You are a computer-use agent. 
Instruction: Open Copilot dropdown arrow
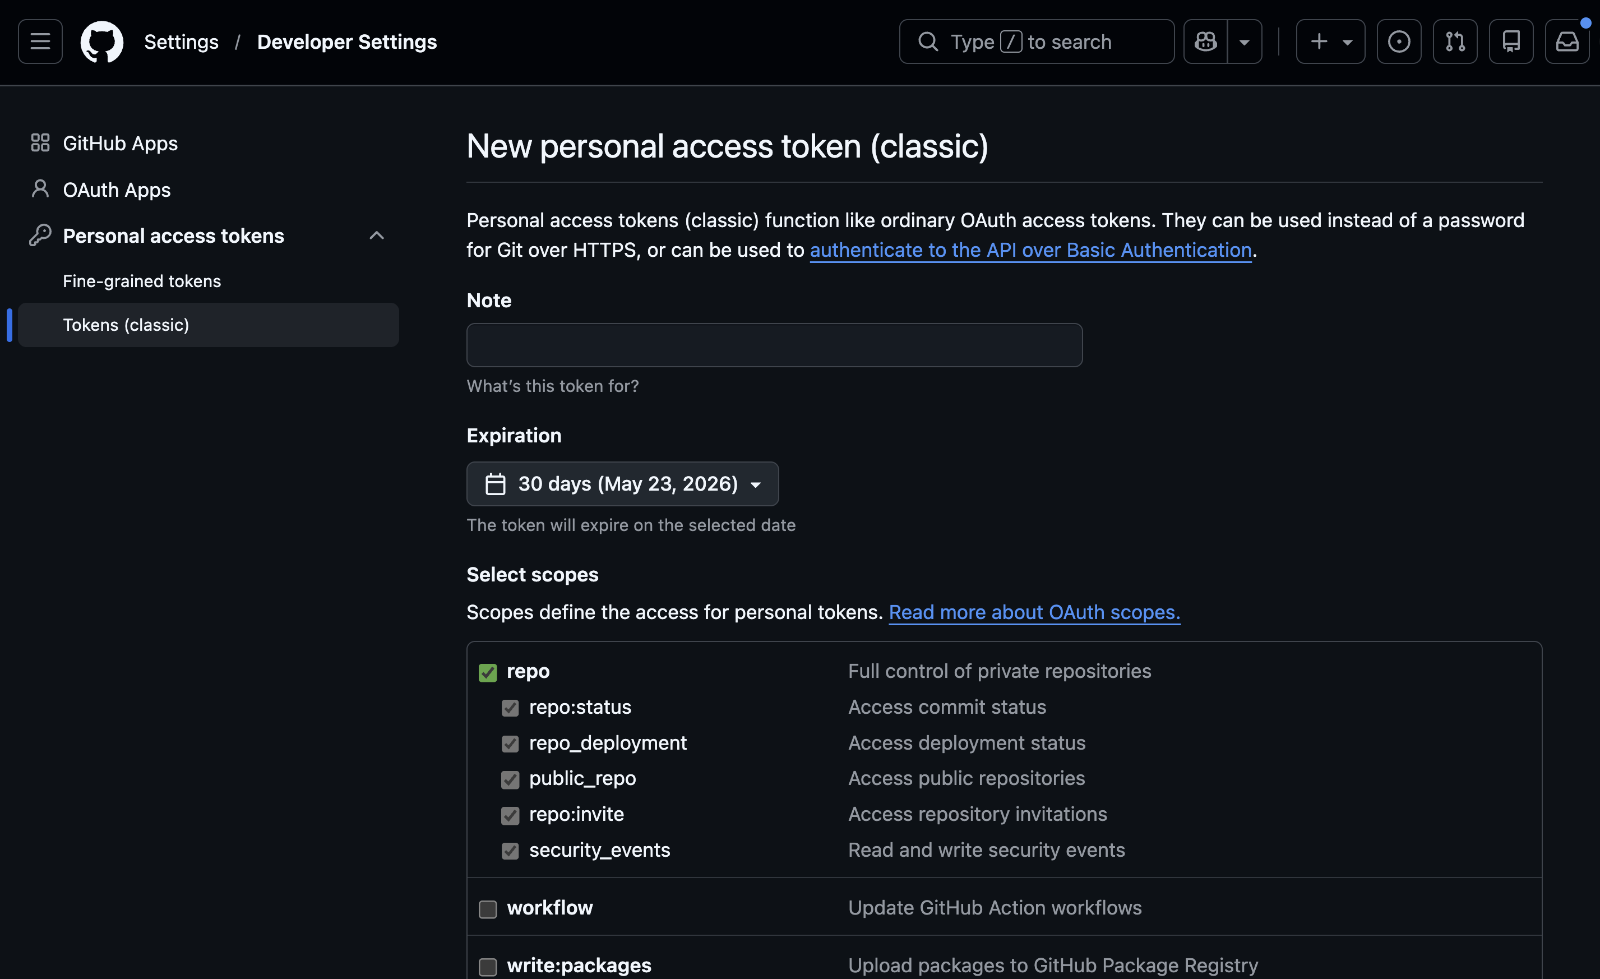(x=1244, y=41)
